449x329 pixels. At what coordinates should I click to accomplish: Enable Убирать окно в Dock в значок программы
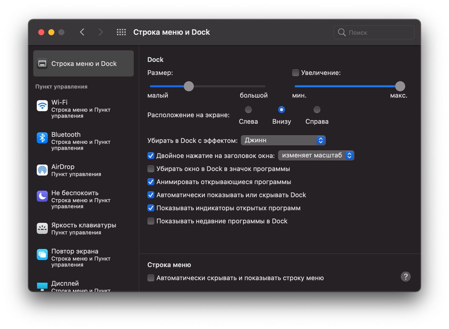[x=151, y=169]
